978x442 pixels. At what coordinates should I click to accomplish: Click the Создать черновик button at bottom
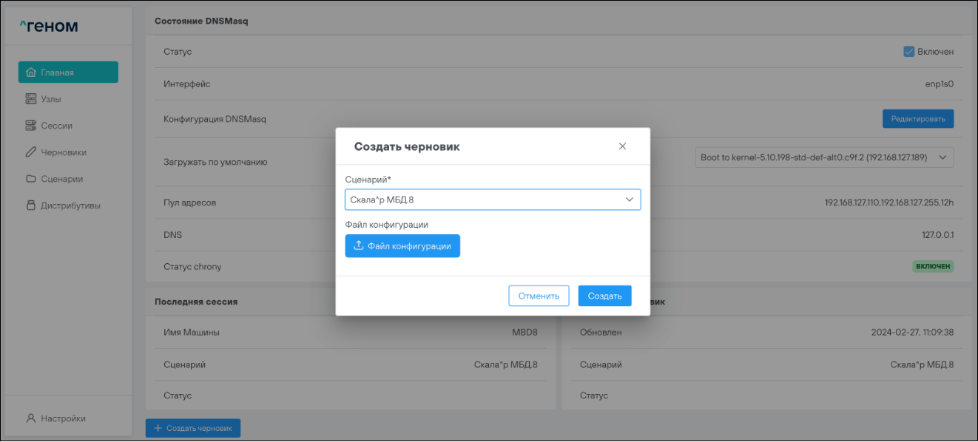(x=193, y=428)
